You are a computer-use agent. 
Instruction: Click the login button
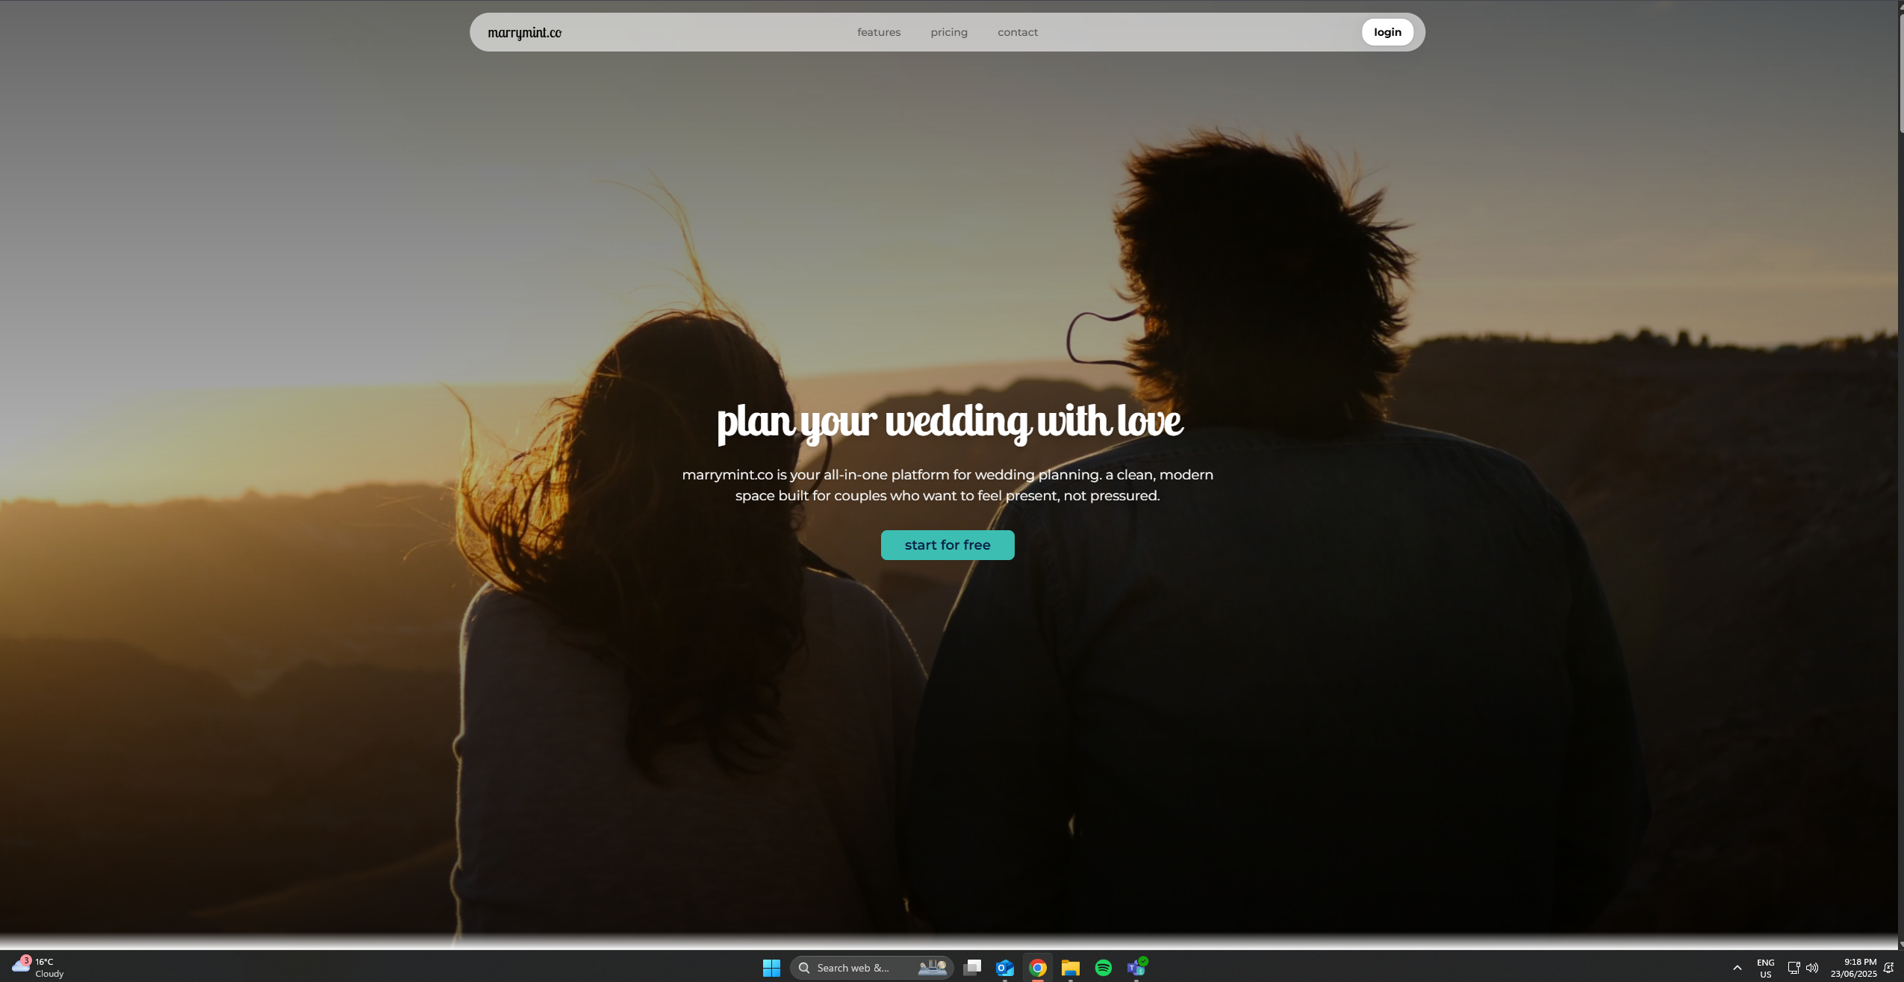pyautogui.click(x=1387, y=32)
